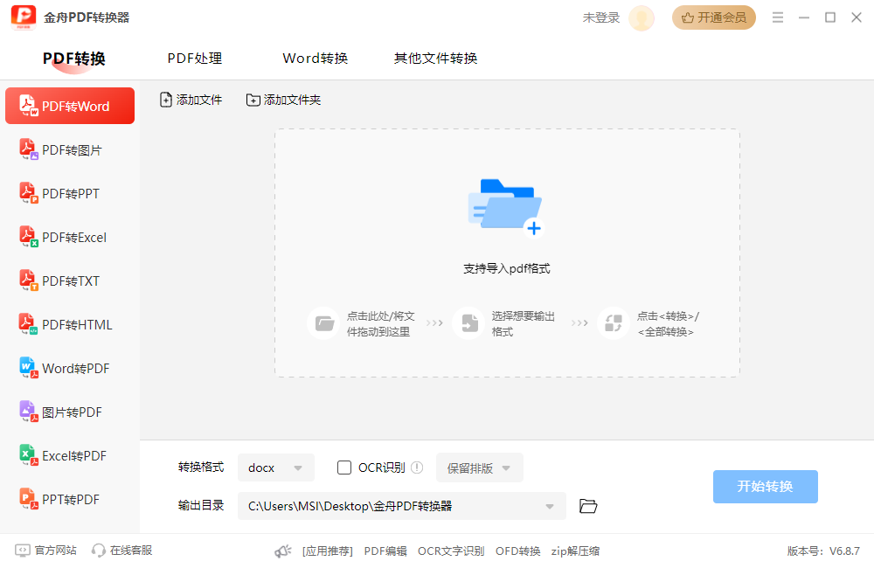
Task: Switch to the Word转换 tab
Action: tap(315, 59)
